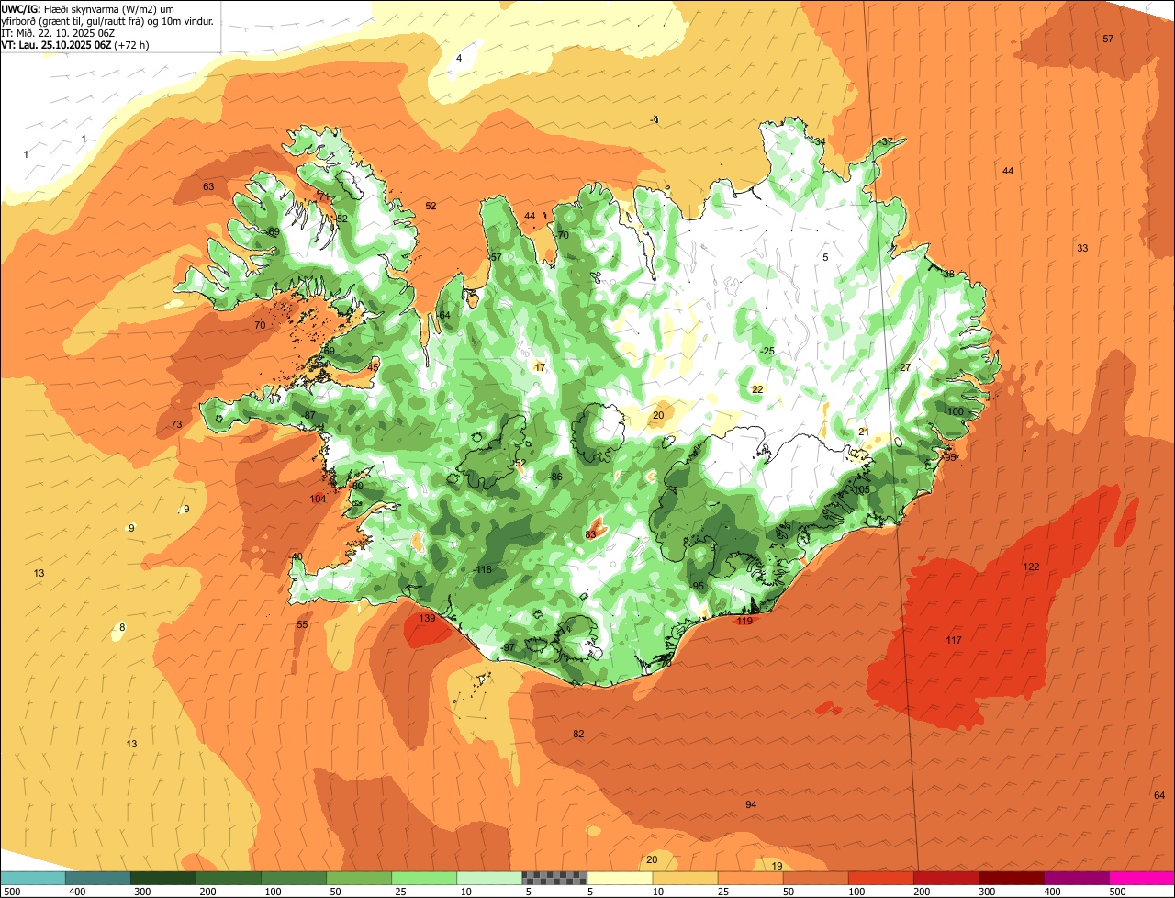Select the '63' value northwest of the Westfjords

tap(208, 186)
